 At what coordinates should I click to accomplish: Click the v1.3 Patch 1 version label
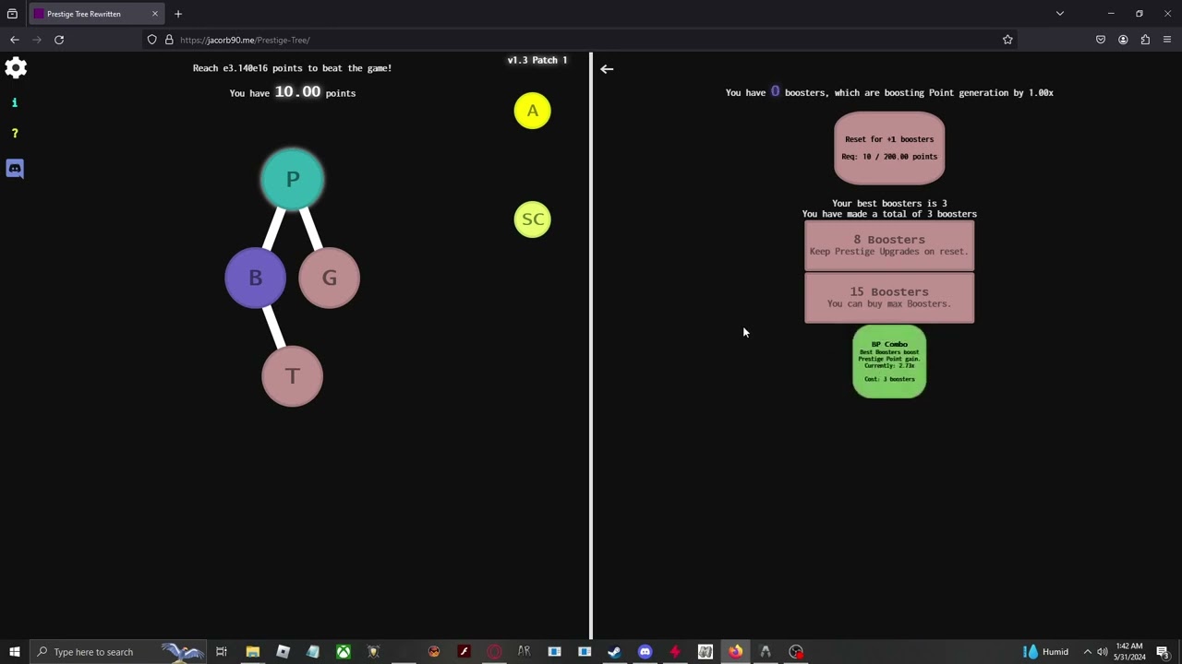(537, 60)
